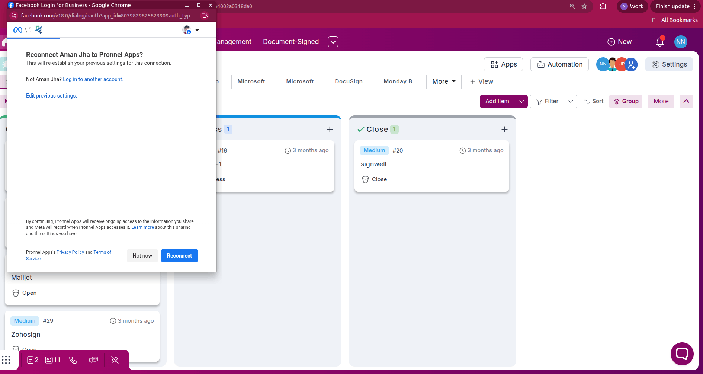703x374 pixels.
Task: Add item to Close column
Action: click(504, 129)
